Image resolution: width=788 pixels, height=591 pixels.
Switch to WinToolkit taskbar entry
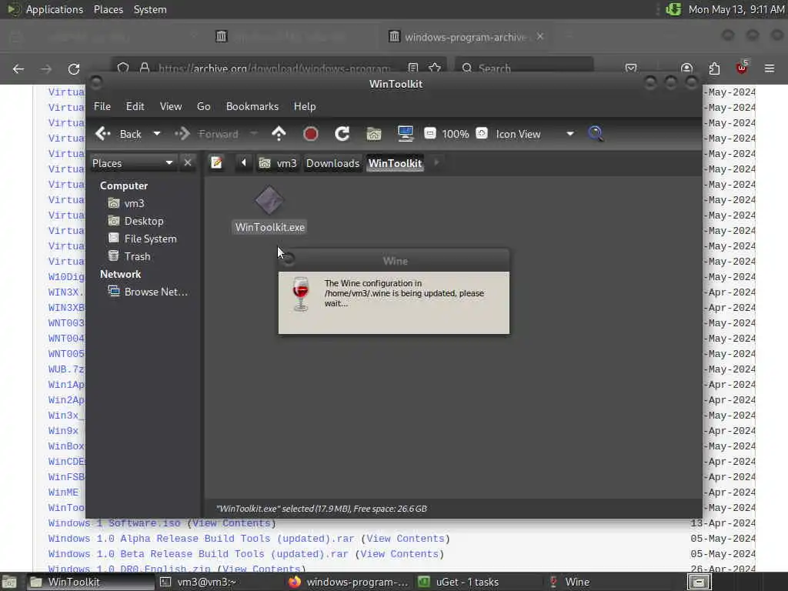tap(89, 582)
